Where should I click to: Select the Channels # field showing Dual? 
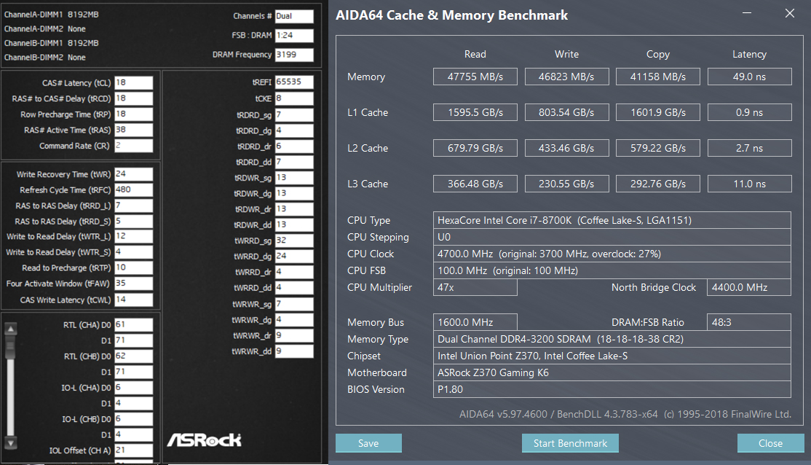(294, 16)
